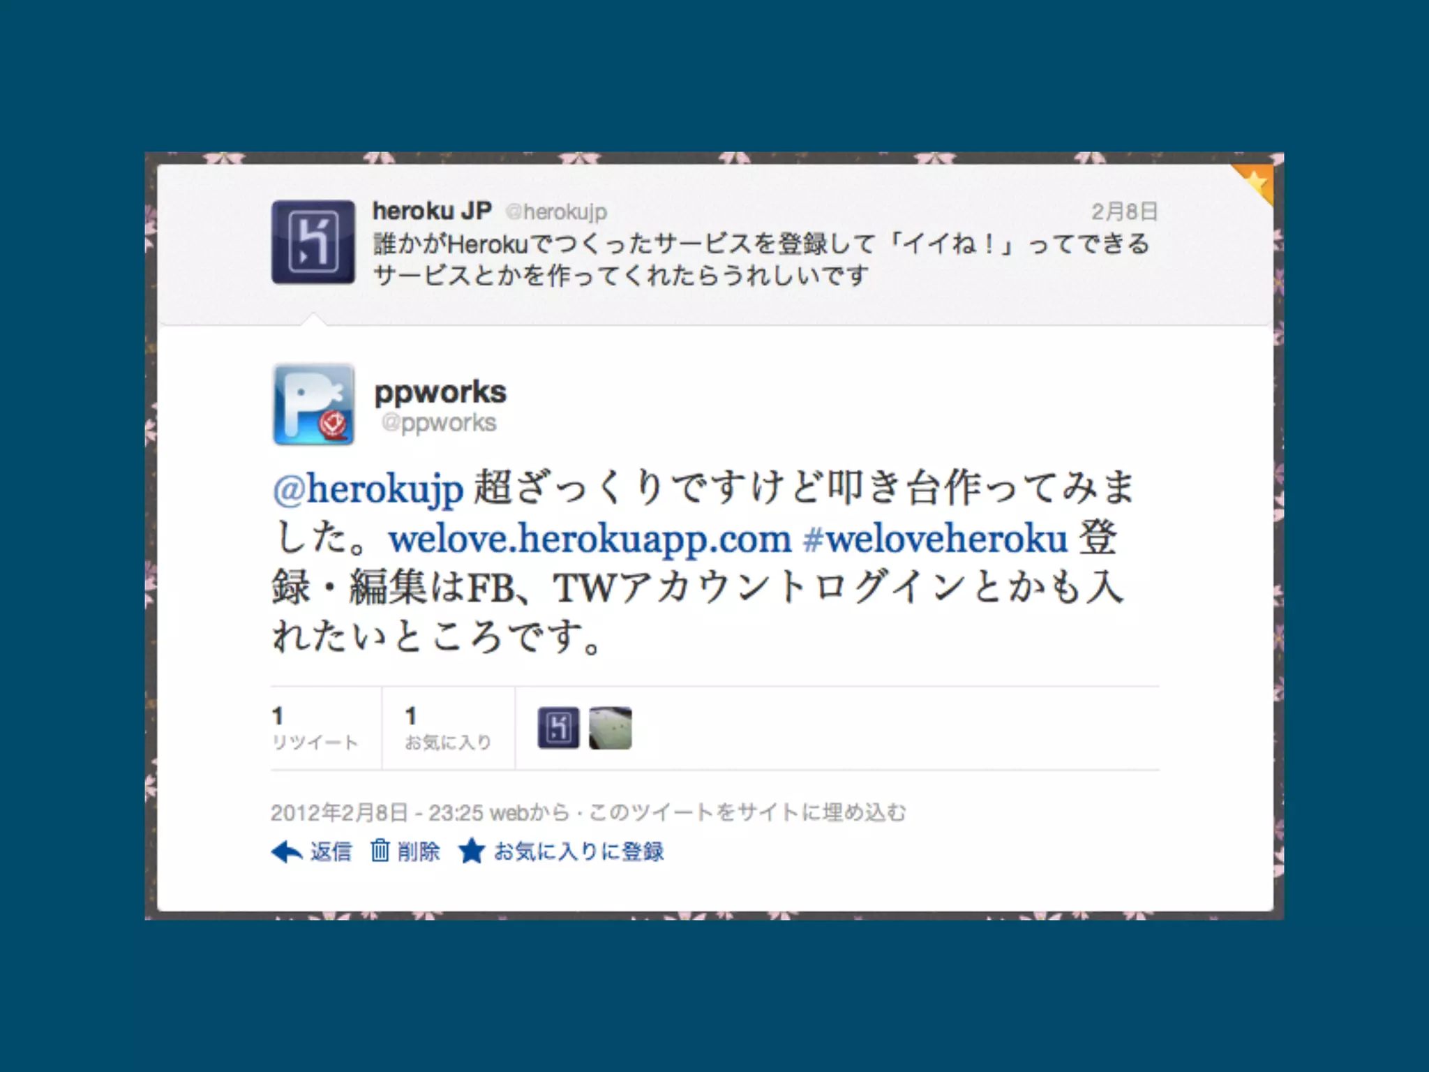Click the second small user avatar thumbnail
1429x1072 pixels.
[611, 728]
